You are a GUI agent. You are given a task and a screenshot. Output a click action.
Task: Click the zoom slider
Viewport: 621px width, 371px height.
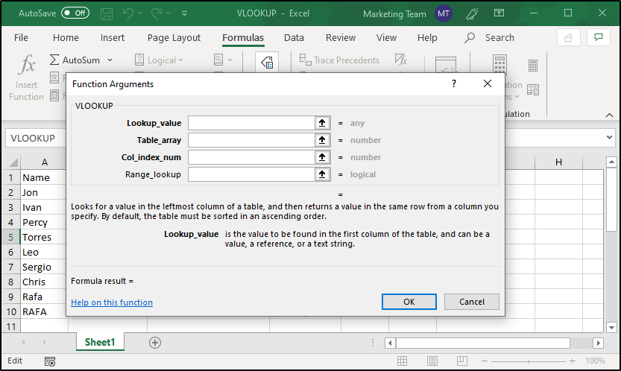click(529, 361)
